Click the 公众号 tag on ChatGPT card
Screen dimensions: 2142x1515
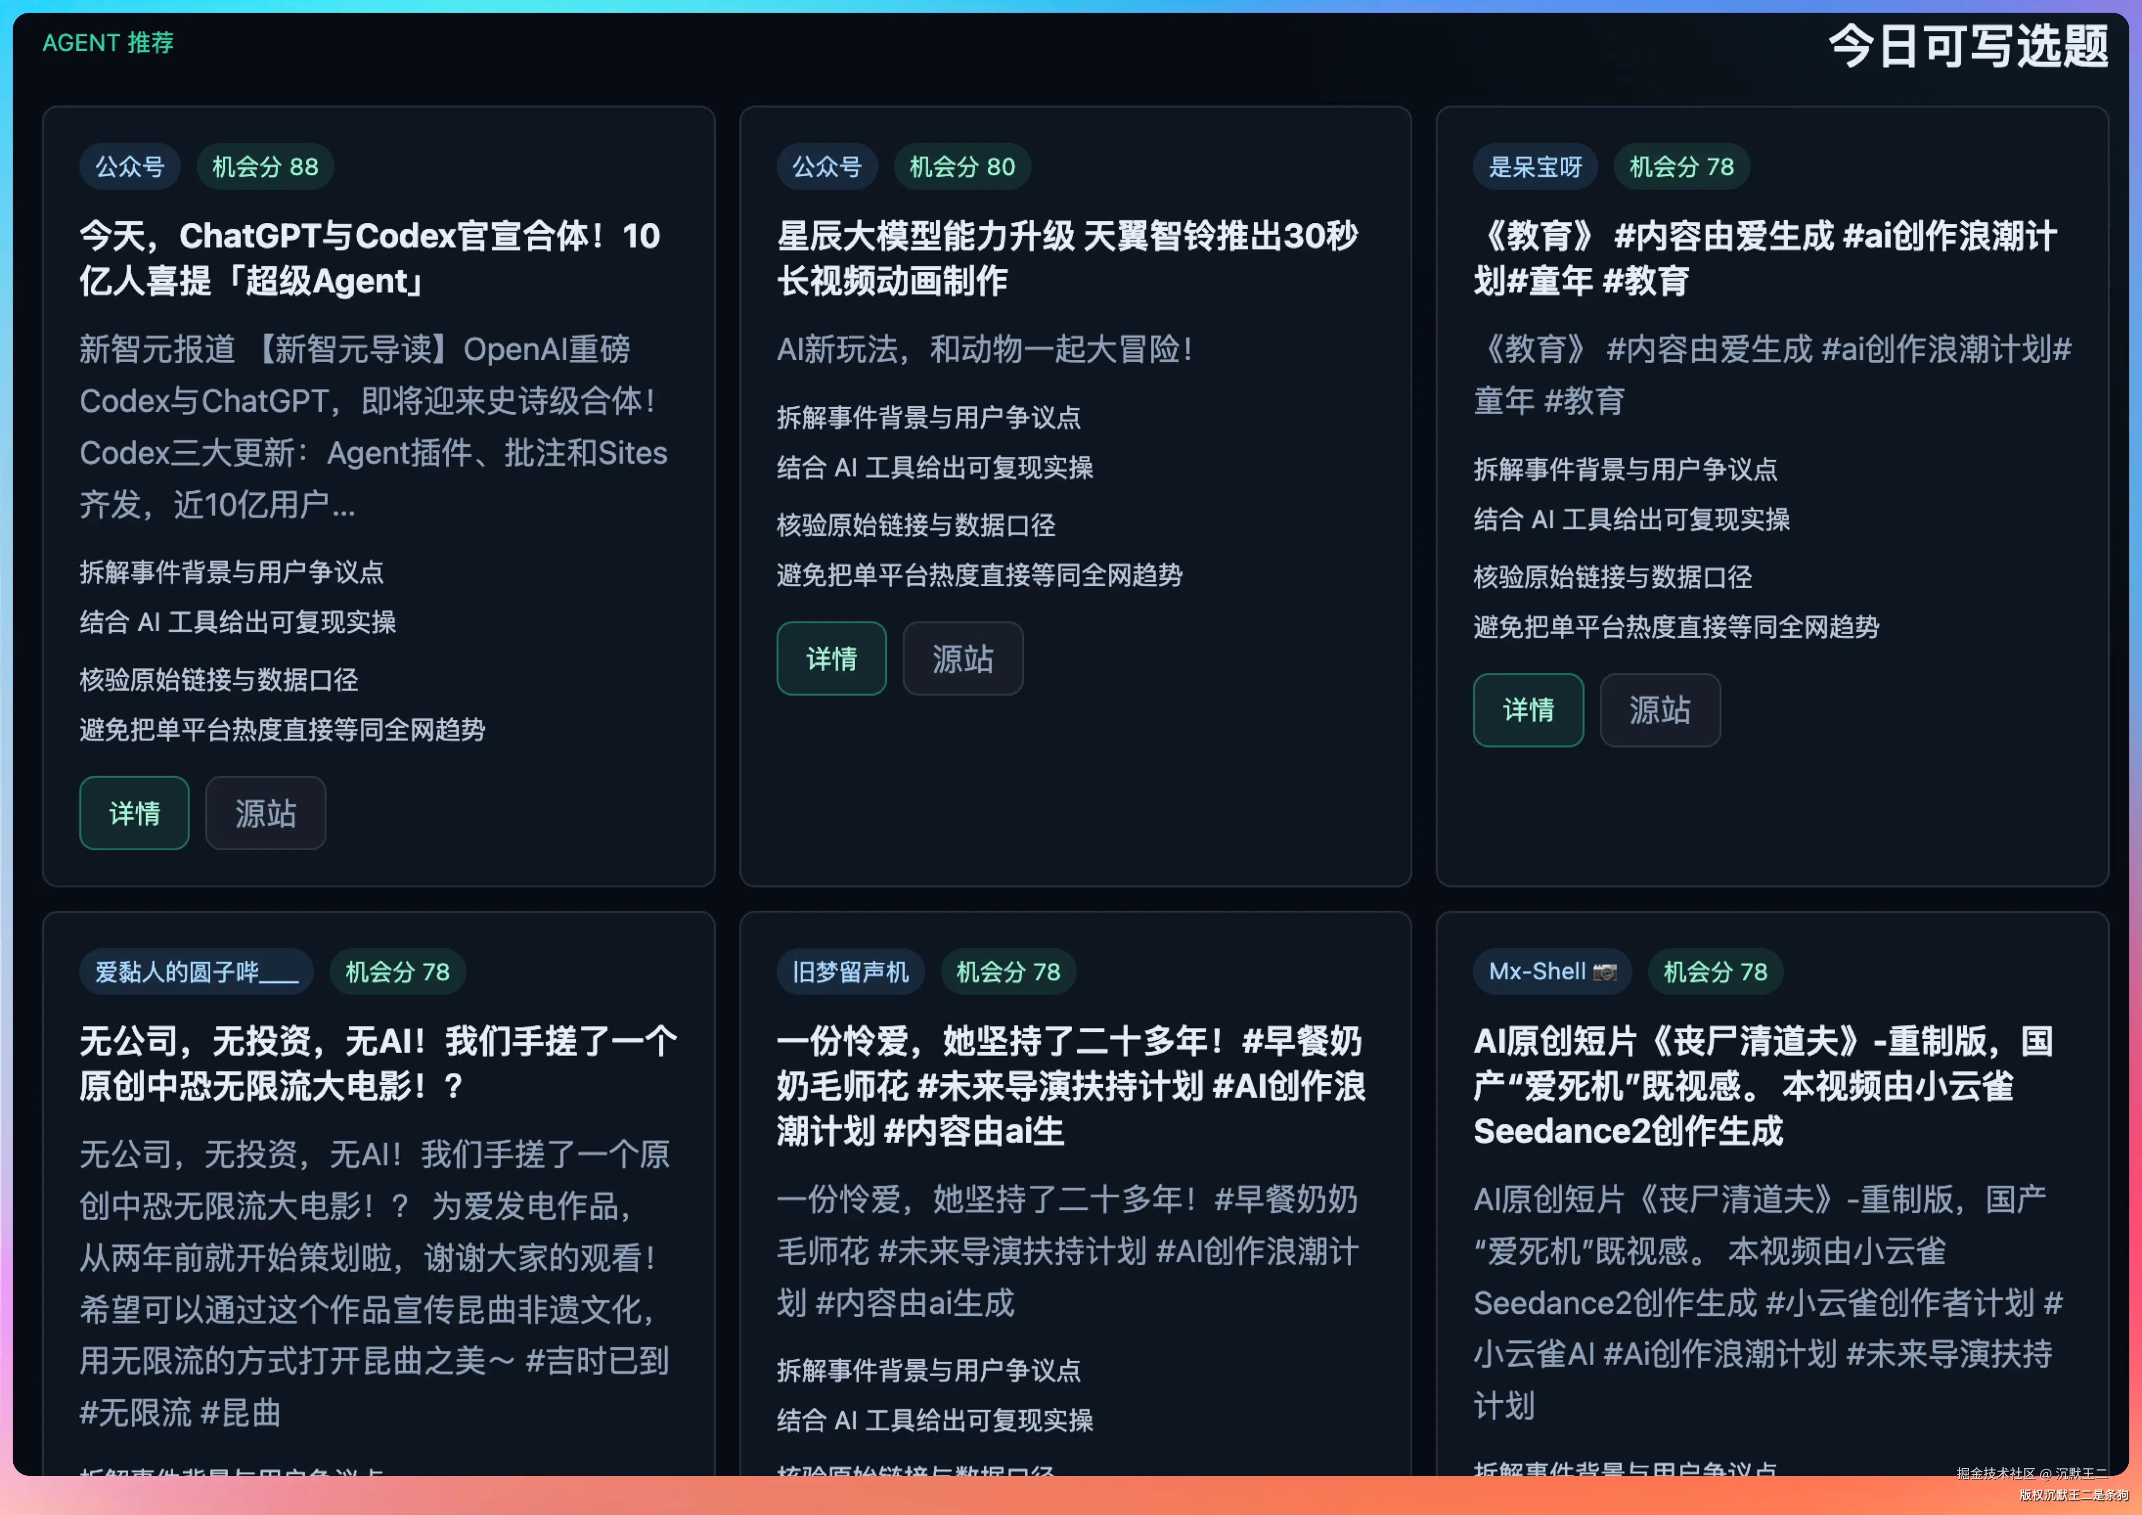coord(130,167)
